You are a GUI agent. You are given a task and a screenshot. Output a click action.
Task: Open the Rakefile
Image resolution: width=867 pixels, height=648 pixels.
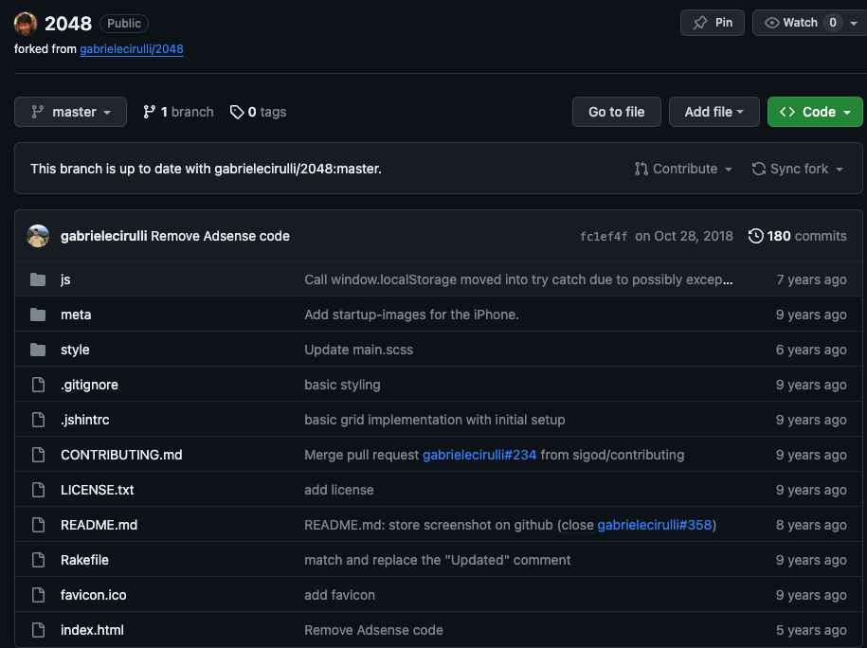(84, 560)
